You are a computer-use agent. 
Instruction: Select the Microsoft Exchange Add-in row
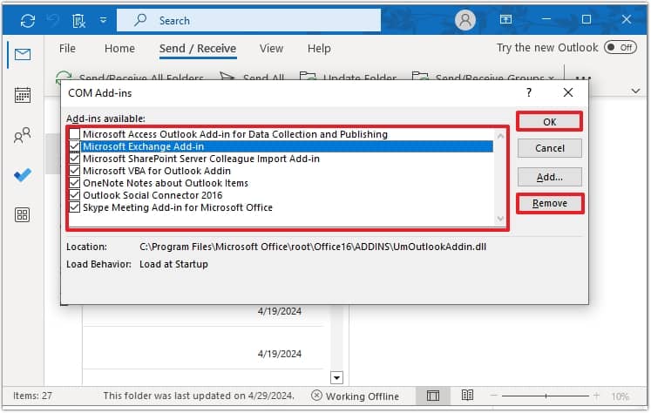281,146
